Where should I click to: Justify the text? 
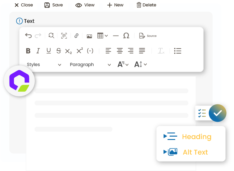click(x=142, y=51)
